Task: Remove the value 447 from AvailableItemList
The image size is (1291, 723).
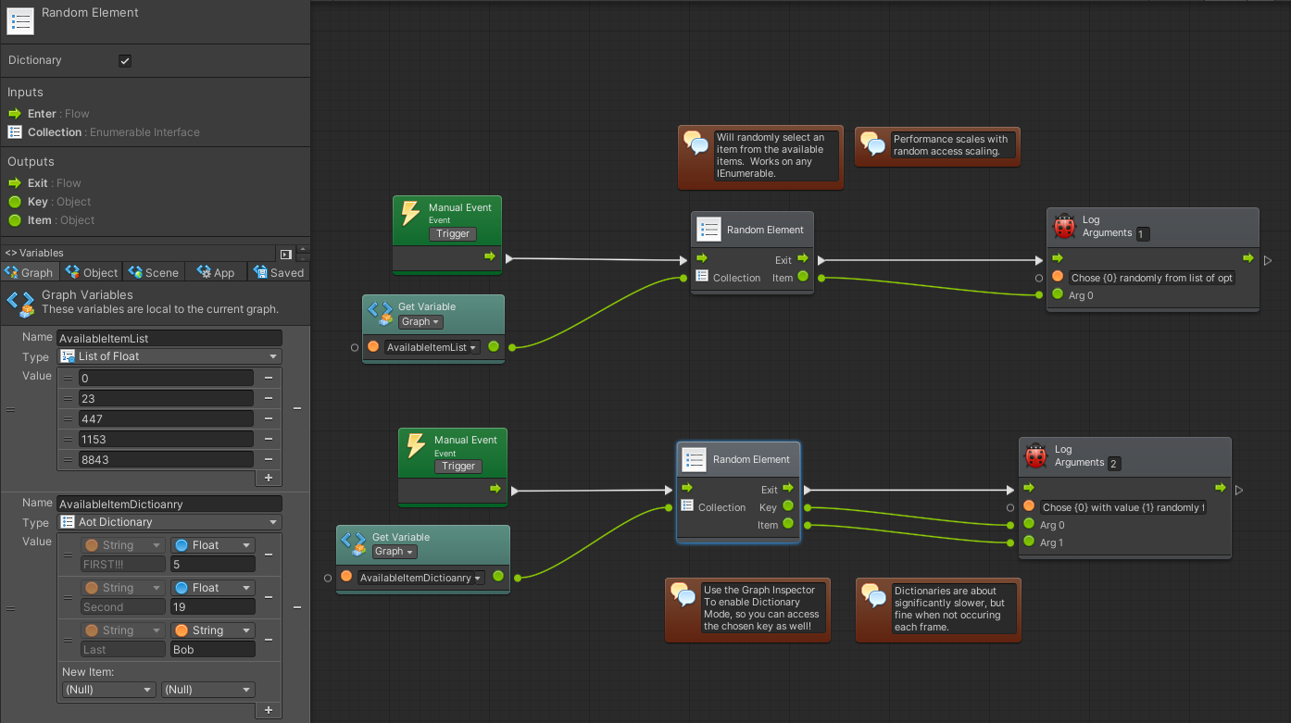Action: (268, 418)
